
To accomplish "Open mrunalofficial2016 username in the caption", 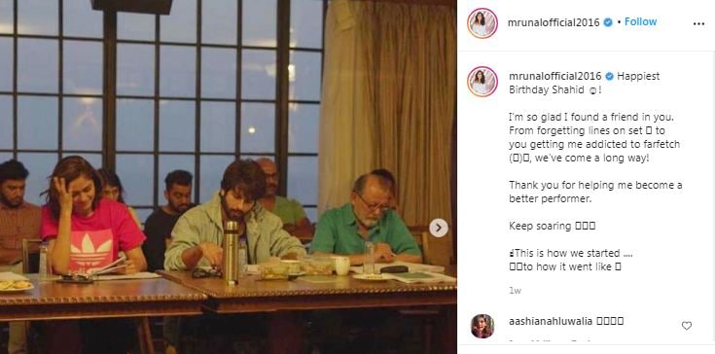I will point(554,77).
